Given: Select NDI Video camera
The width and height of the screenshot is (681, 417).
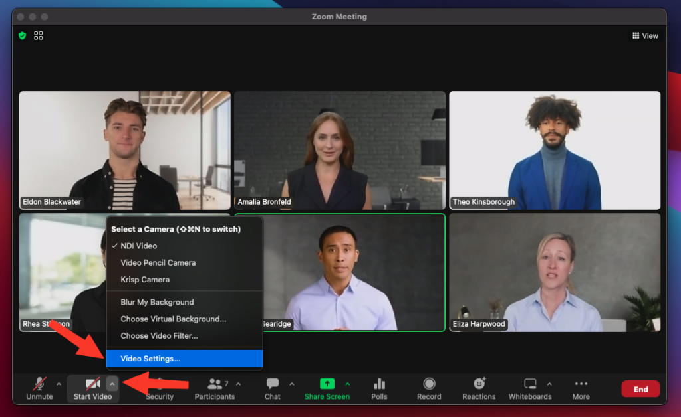Looking at the screenshot, I should click(185, 246).
